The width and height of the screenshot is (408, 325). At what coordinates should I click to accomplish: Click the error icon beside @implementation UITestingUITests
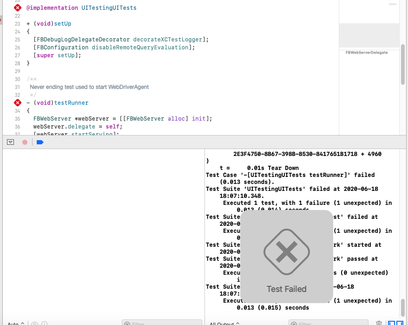(x=18, y=8)
